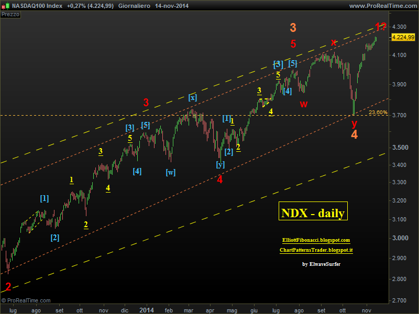The image size is (419, 314).
Task: Click the blue [y] wave label
Action: (x=220, y=165)
